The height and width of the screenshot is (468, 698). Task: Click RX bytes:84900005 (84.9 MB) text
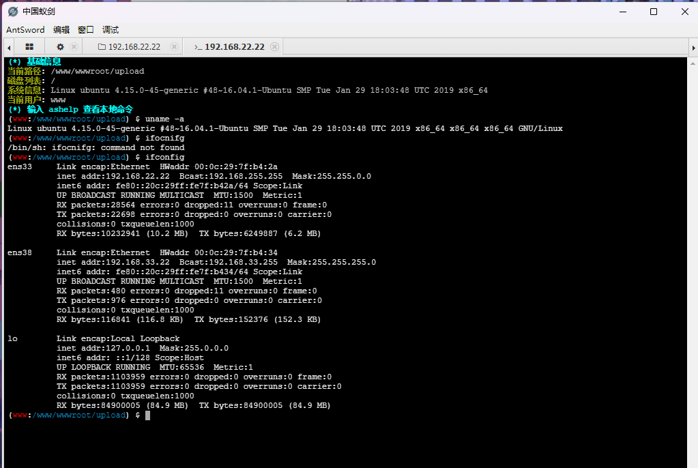(x=122, y=405)
